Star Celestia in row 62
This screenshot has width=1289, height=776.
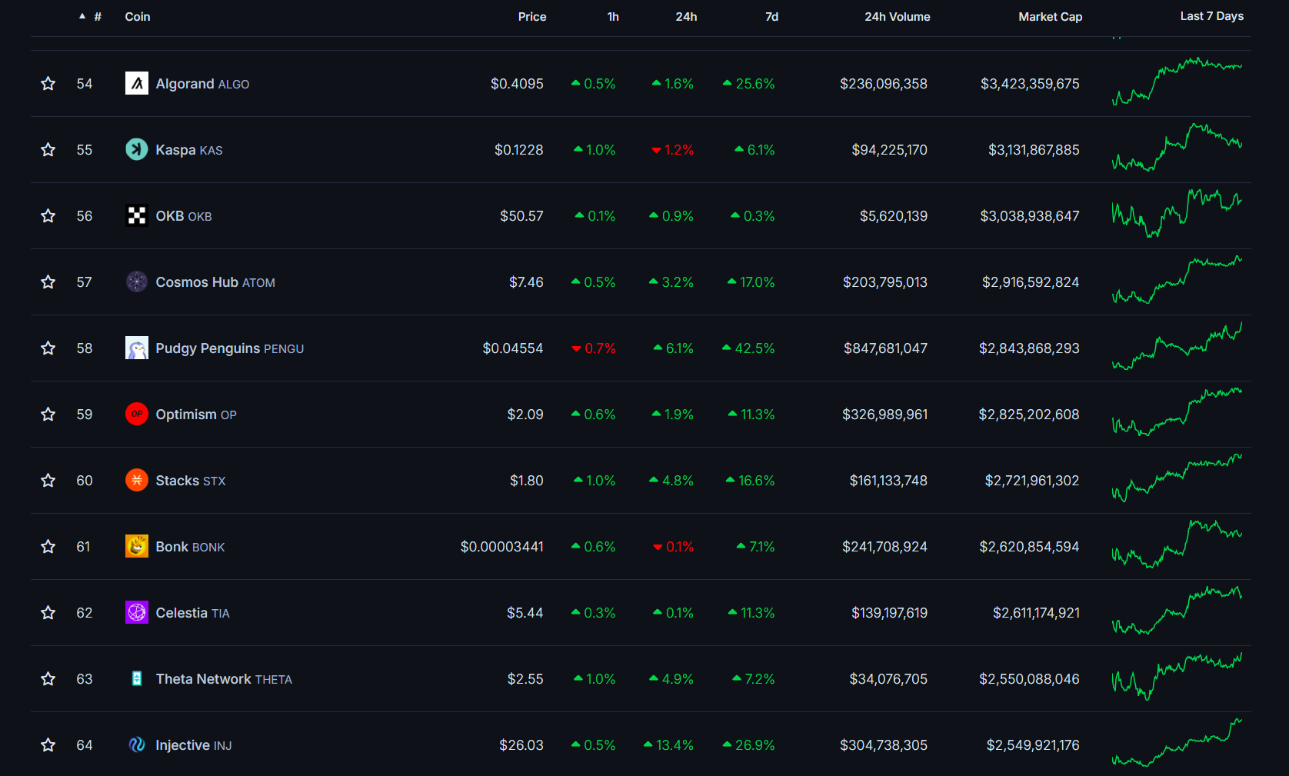[48, 612]
